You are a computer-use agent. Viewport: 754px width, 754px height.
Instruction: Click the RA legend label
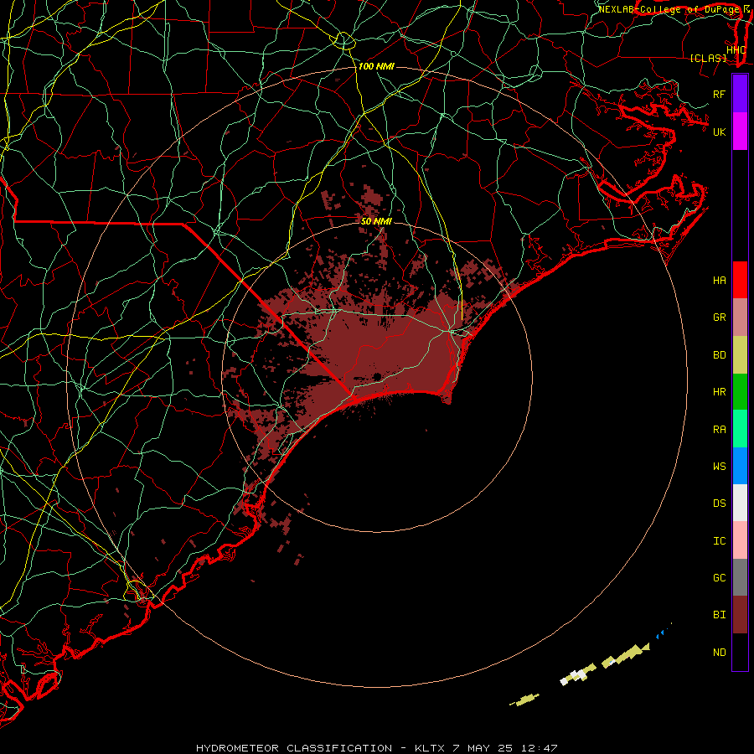tap(720, 430)
